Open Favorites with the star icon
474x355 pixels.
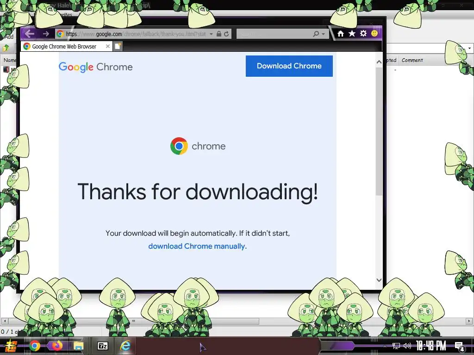352,33
